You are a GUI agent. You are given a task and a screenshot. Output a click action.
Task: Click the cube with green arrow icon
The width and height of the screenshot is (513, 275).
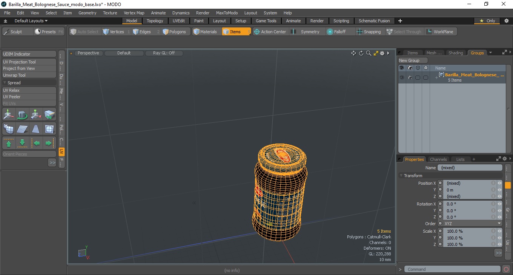click(49, 114)
